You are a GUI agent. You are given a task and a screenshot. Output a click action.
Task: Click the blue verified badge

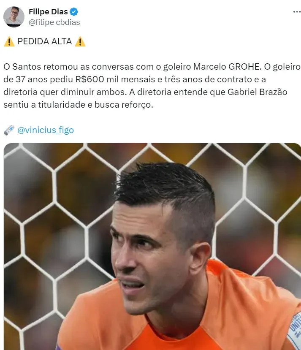pos(74,11)
